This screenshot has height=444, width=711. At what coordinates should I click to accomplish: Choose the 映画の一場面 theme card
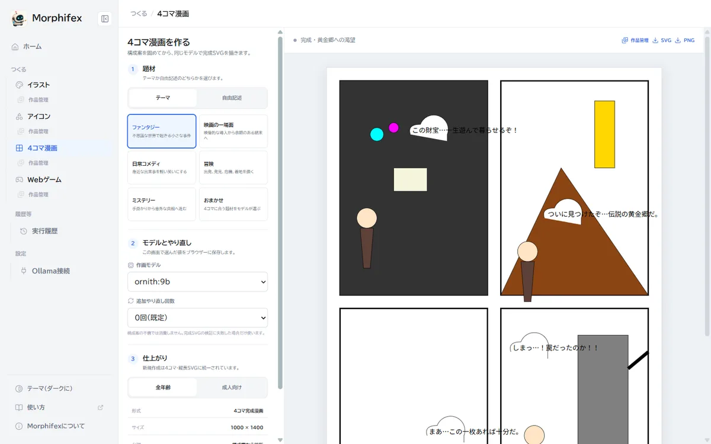[233, 131]
